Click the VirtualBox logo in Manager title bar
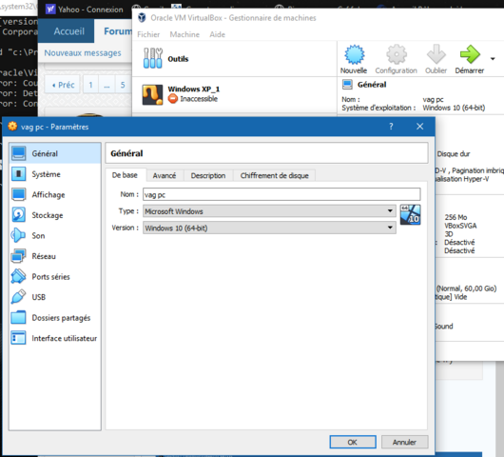 click(x=142, y=18)
